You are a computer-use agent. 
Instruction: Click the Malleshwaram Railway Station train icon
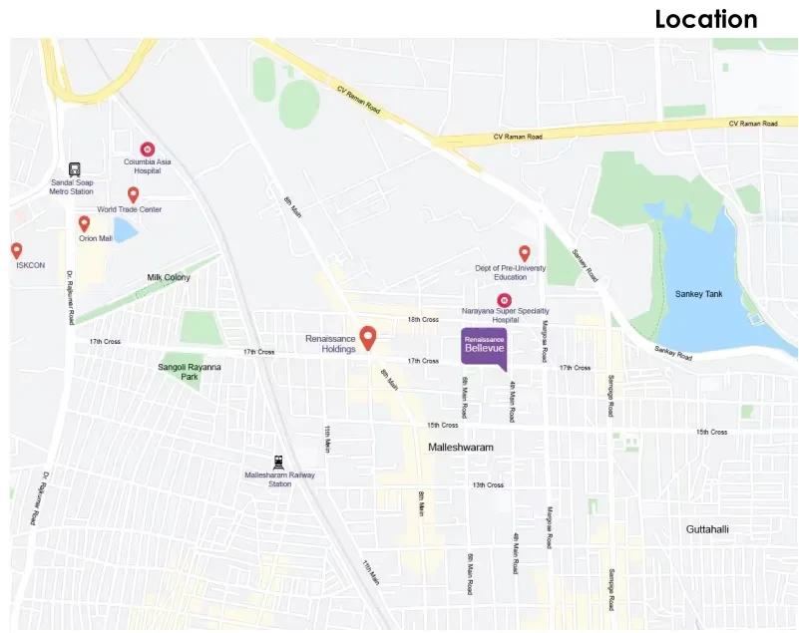278,462
